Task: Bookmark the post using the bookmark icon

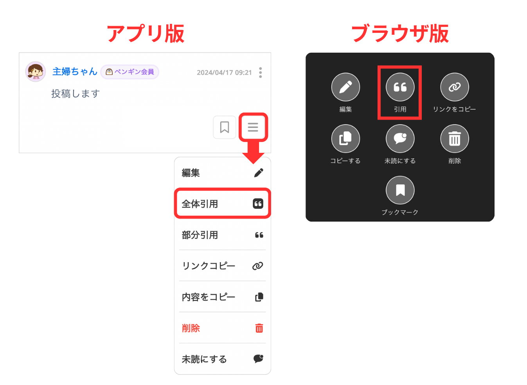Action: point(225,127)
